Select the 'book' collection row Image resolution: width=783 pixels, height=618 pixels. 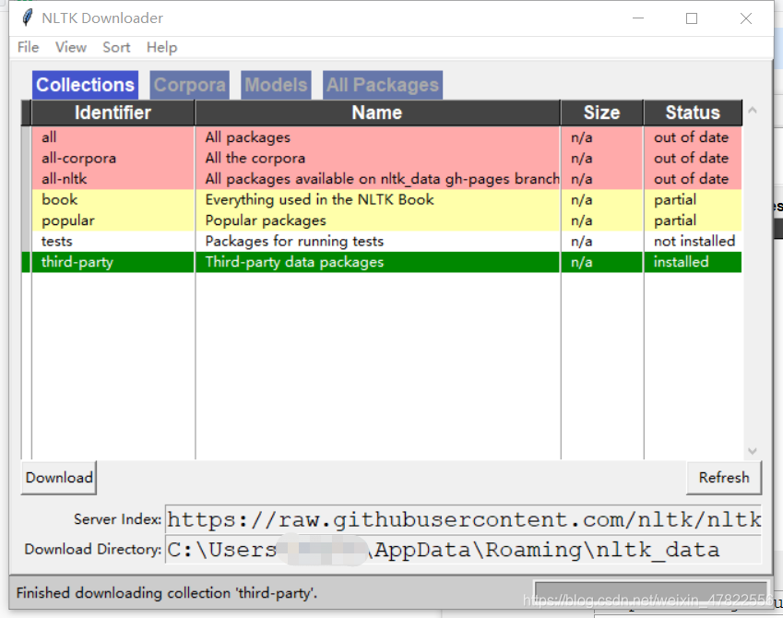[382, 200]
